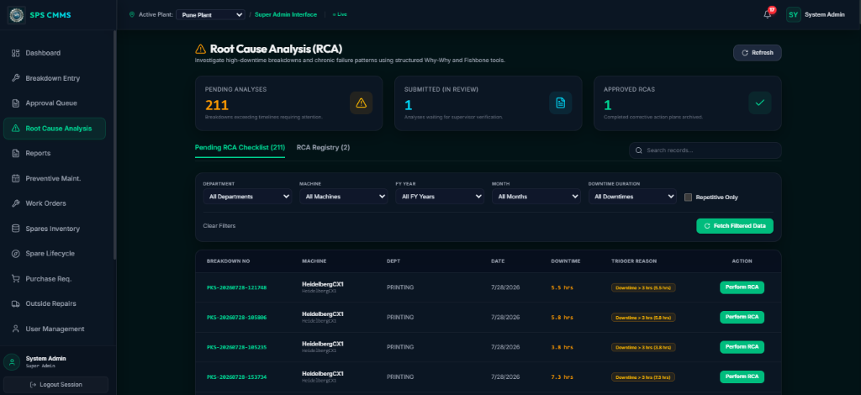The image size is (861, 395).
Task: Click the Outside Repairs truck icon
Action: coord(15,303)
